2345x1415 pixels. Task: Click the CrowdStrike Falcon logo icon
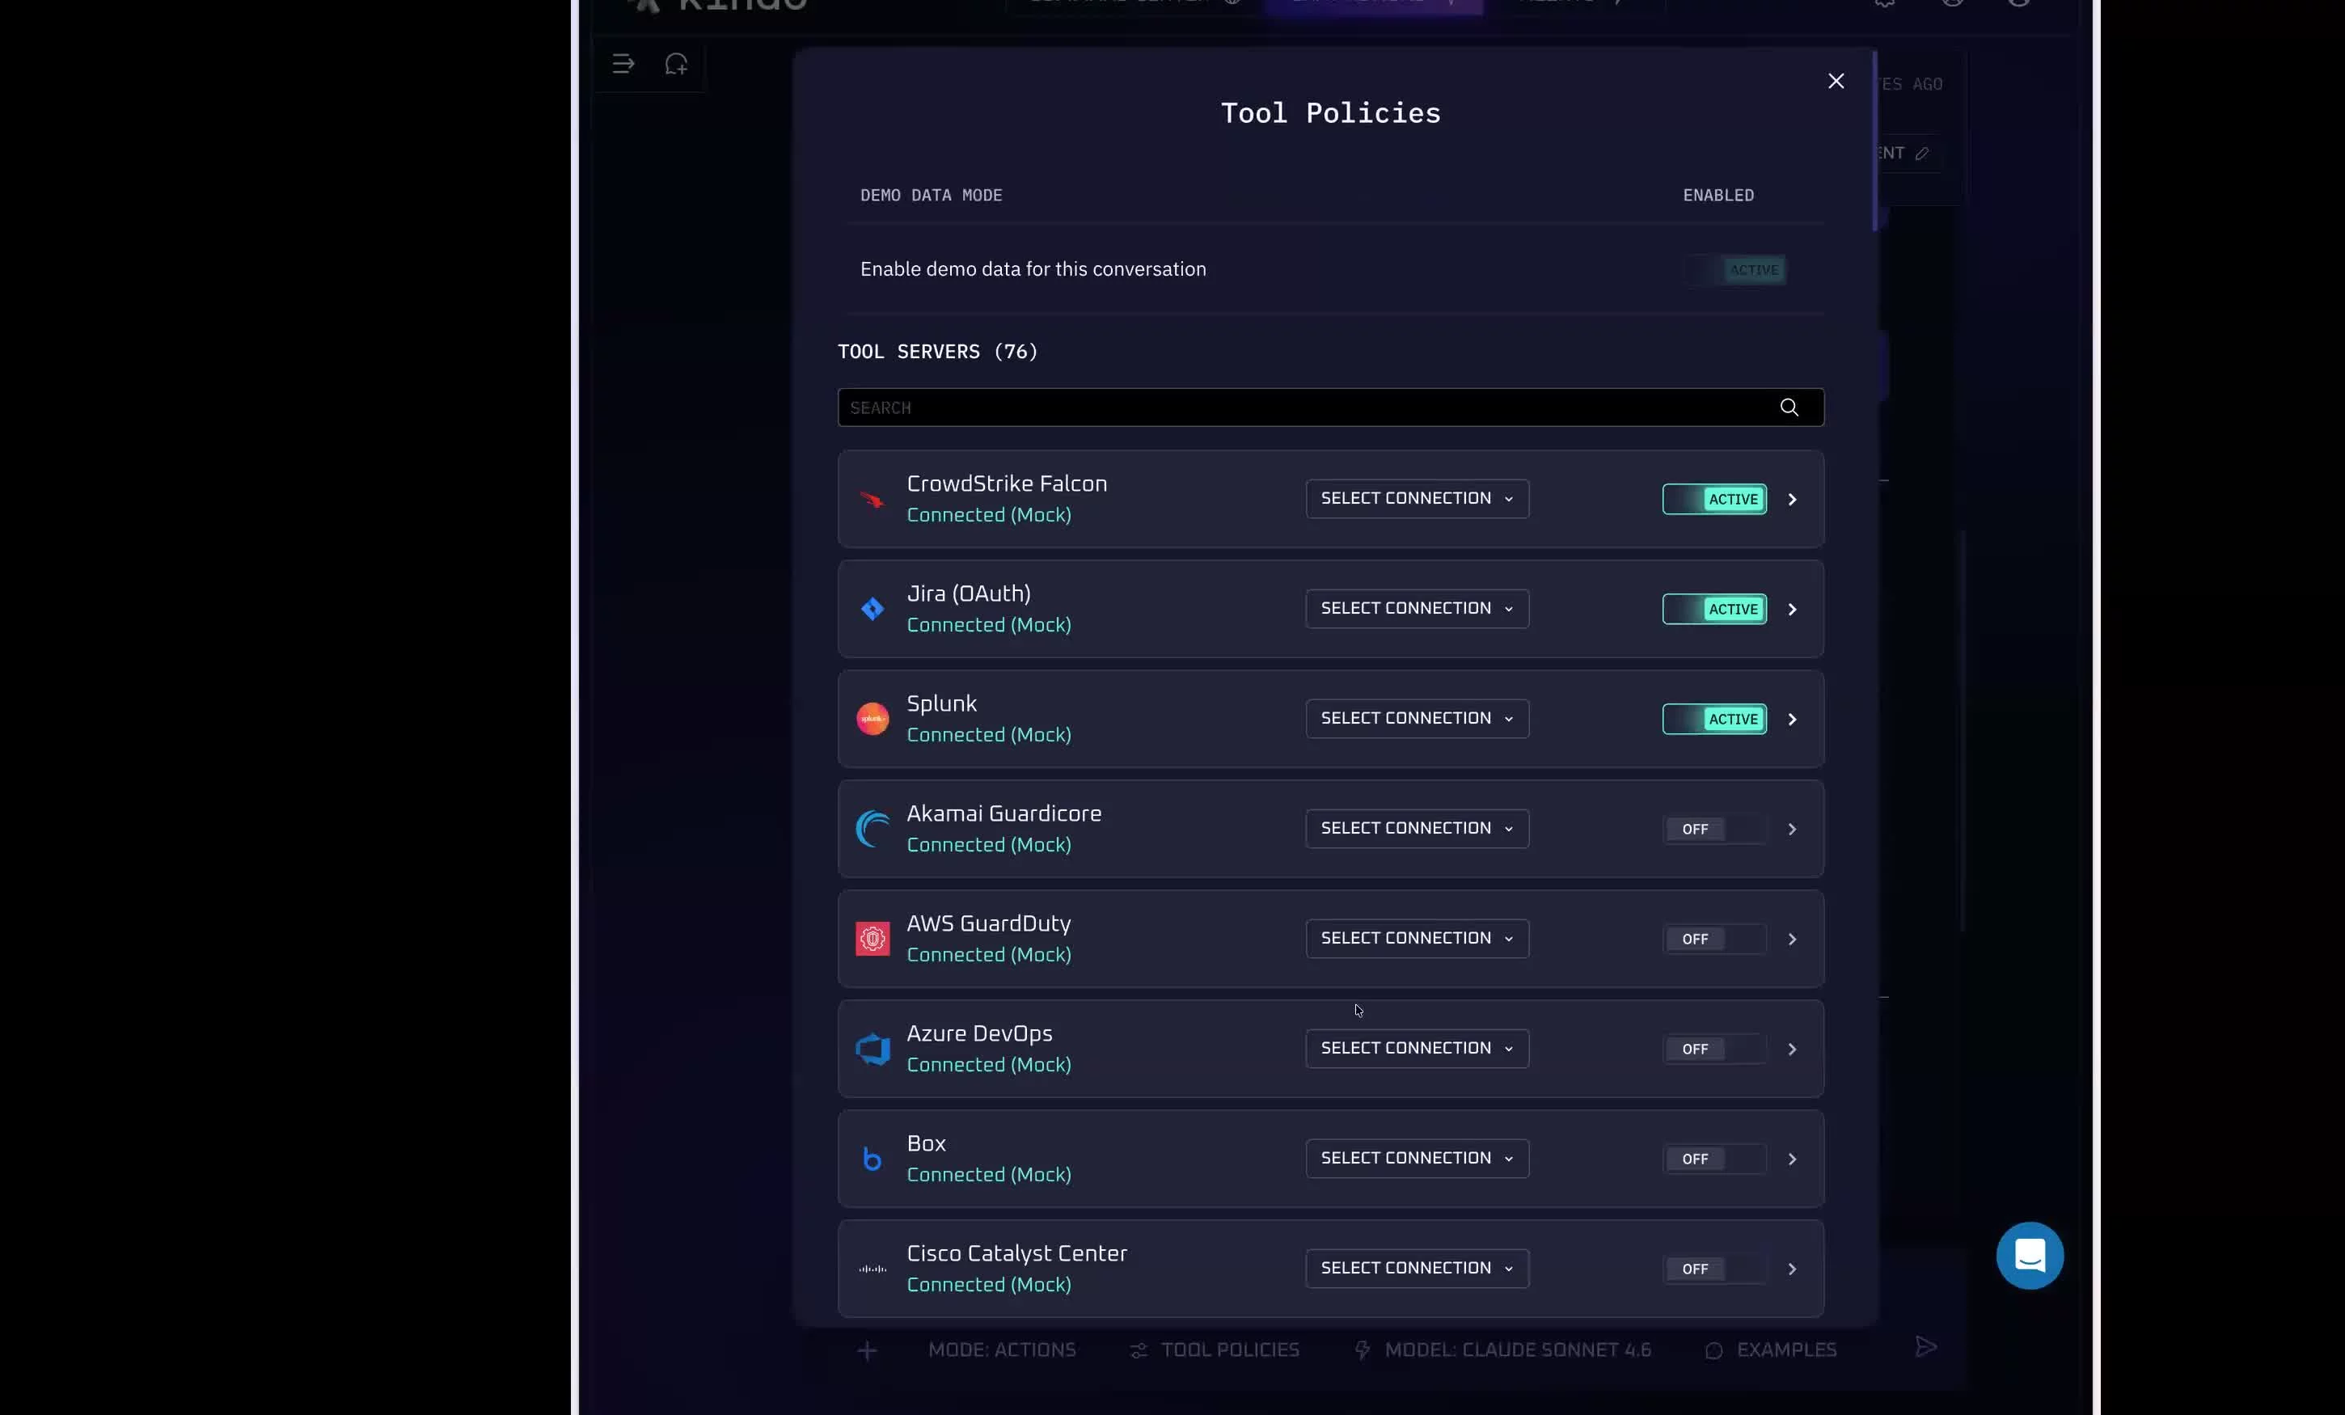(x=872, y=499)
